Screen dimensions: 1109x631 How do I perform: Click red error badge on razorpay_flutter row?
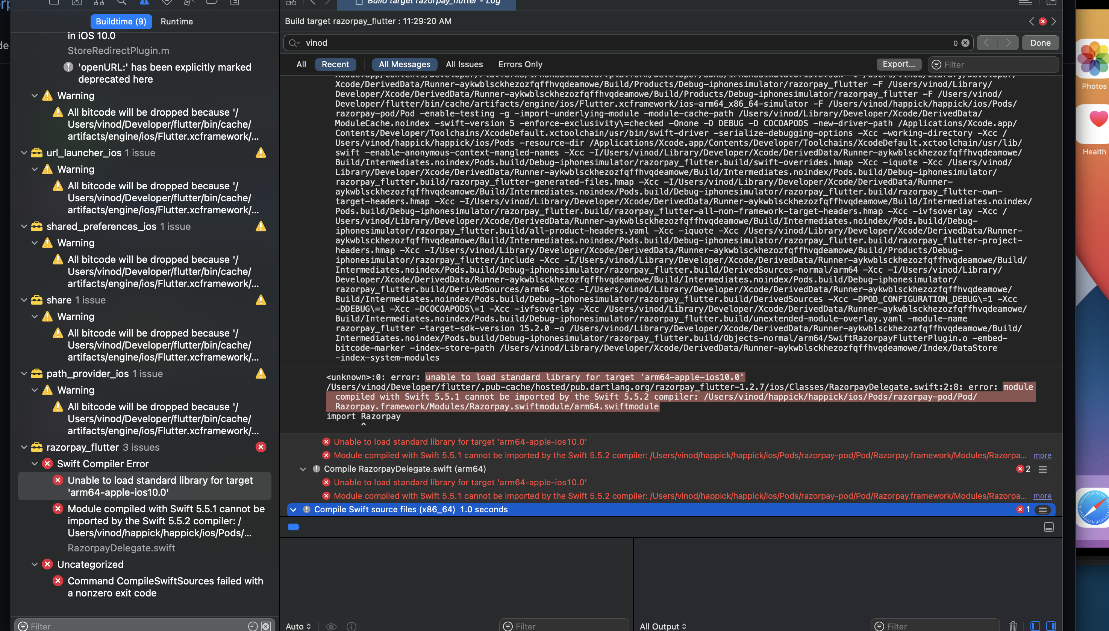[x=261, y=447]
